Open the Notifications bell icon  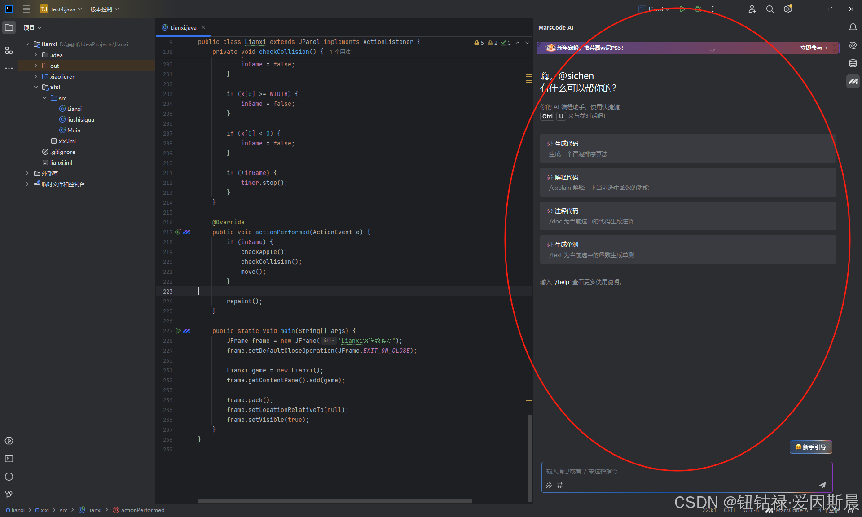click(853, 27)
